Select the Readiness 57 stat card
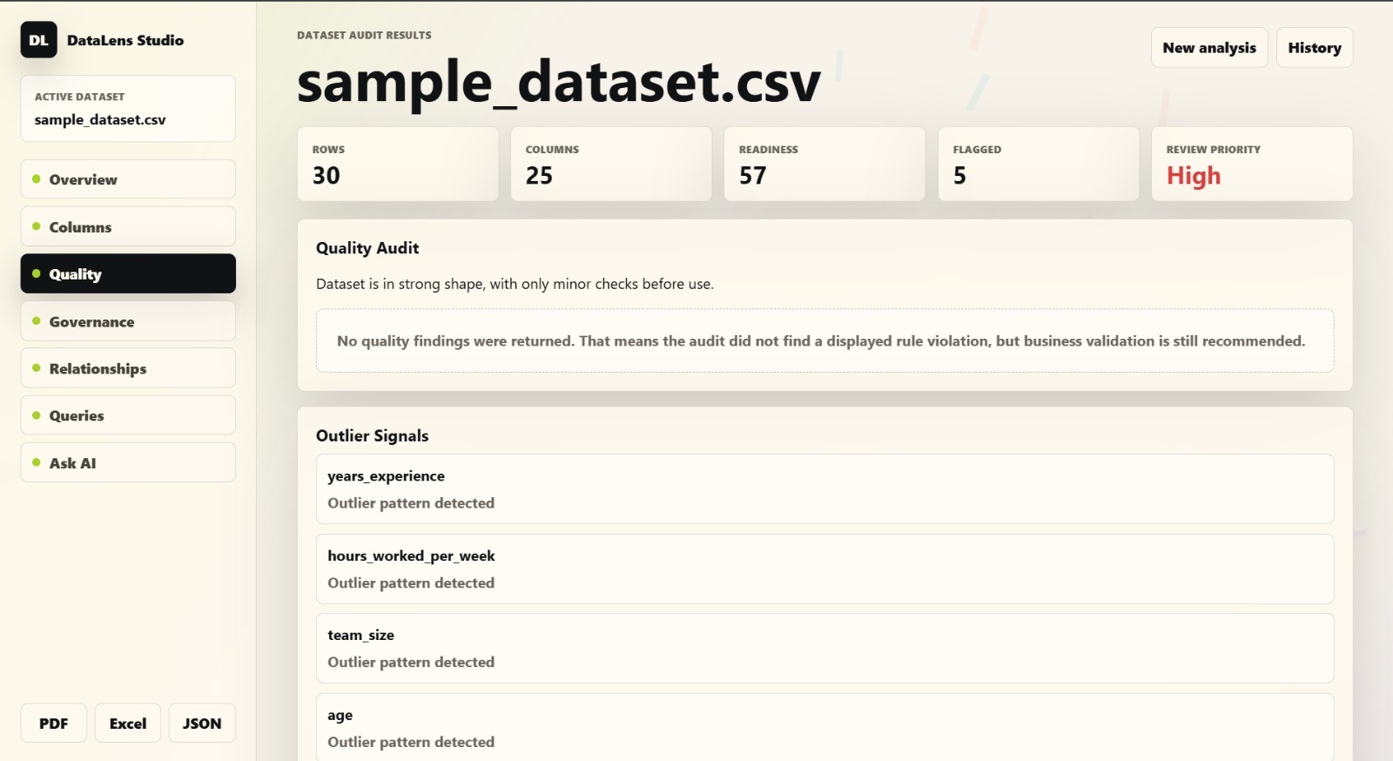Screen dimensions: 1393x761 pos(824,164)
